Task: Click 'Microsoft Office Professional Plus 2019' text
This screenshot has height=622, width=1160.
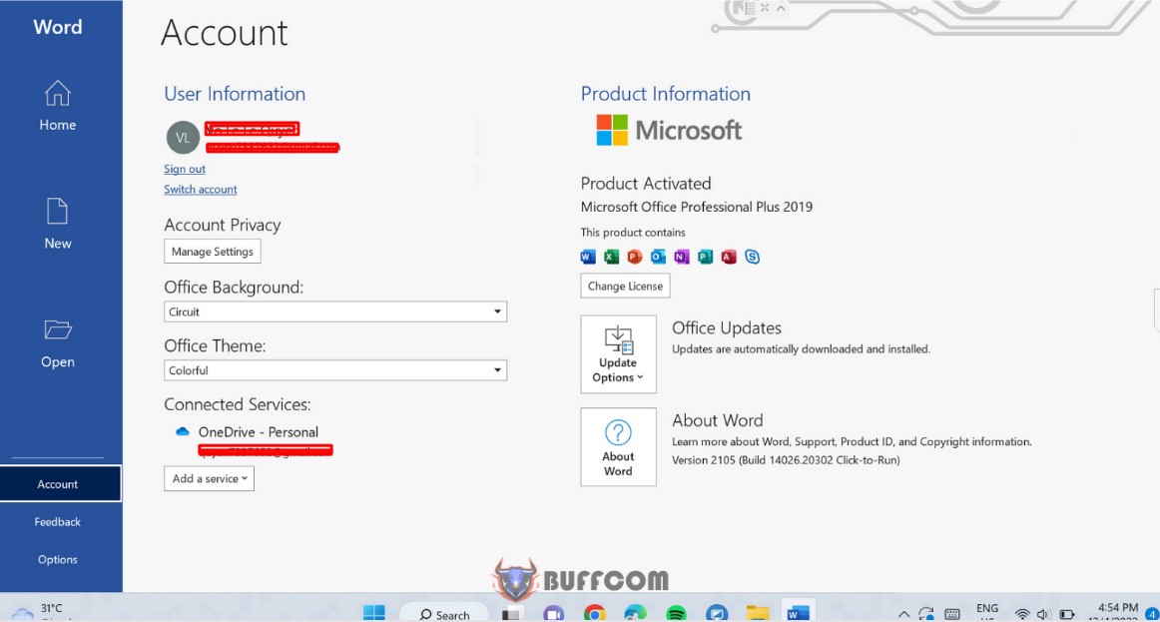Action: click(x=696, y=207)
